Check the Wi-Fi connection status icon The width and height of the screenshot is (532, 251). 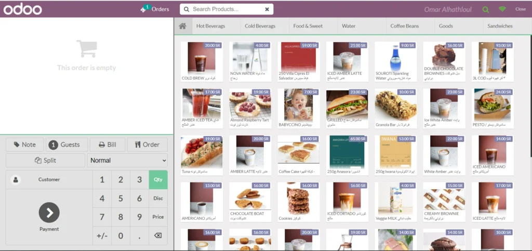[502, 9]
